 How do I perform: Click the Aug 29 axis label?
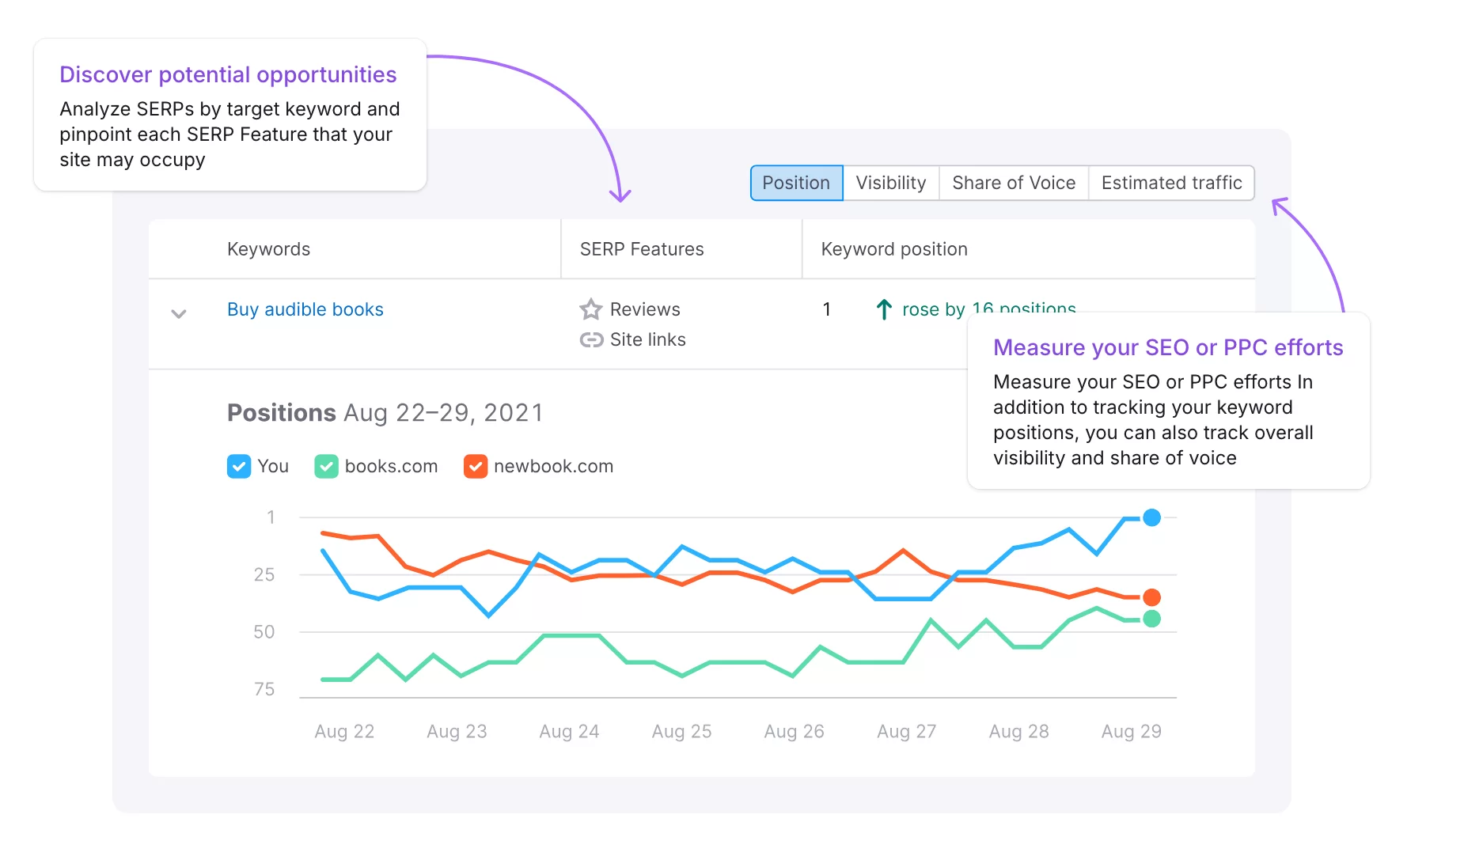coord(1131,731)
